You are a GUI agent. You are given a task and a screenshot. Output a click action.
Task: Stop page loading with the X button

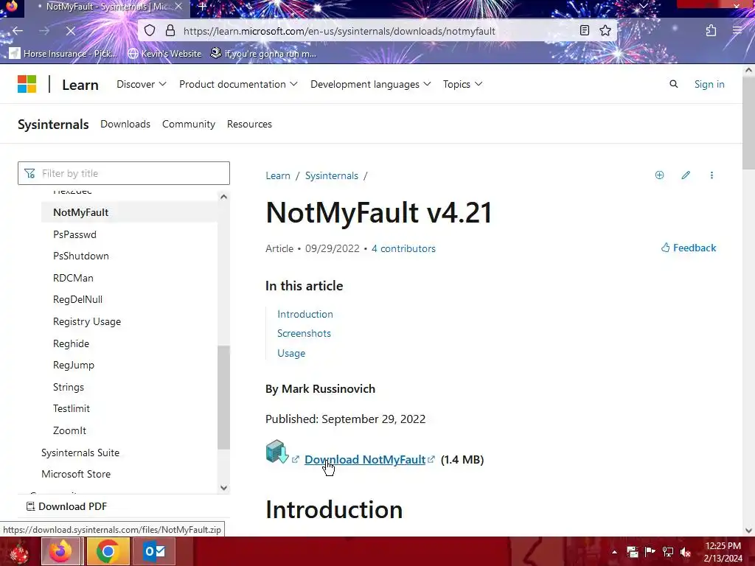70,31
